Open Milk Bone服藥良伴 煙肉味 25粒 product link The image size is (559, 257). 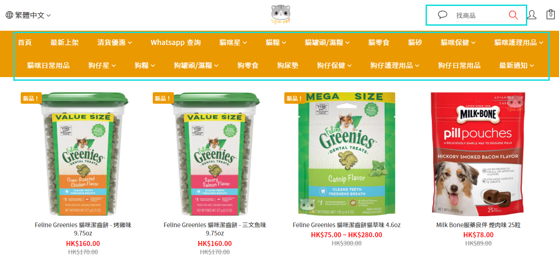478,225
